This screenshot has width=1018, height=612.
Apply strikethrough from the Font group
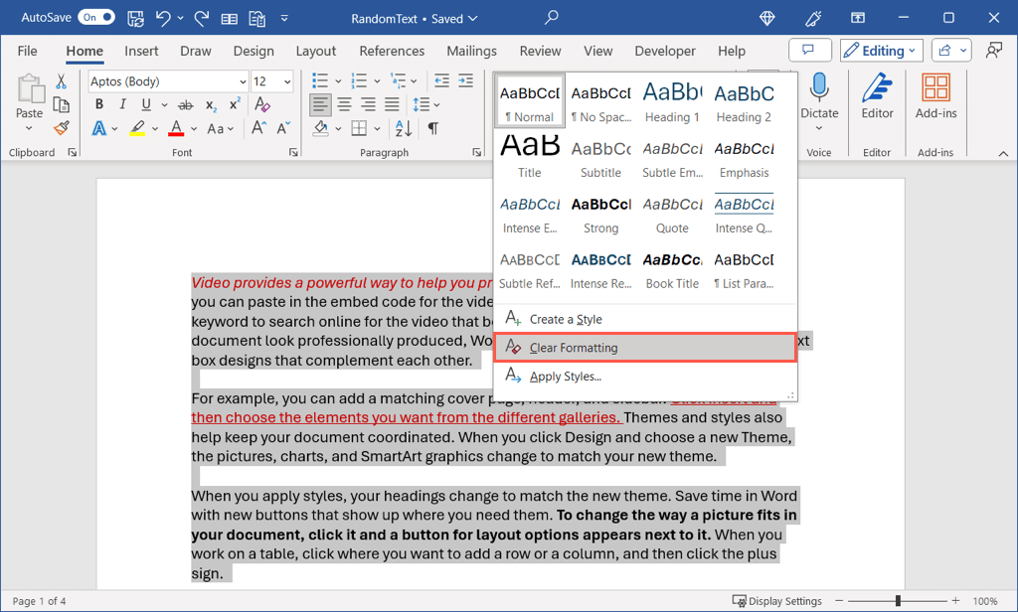[185, 105]
